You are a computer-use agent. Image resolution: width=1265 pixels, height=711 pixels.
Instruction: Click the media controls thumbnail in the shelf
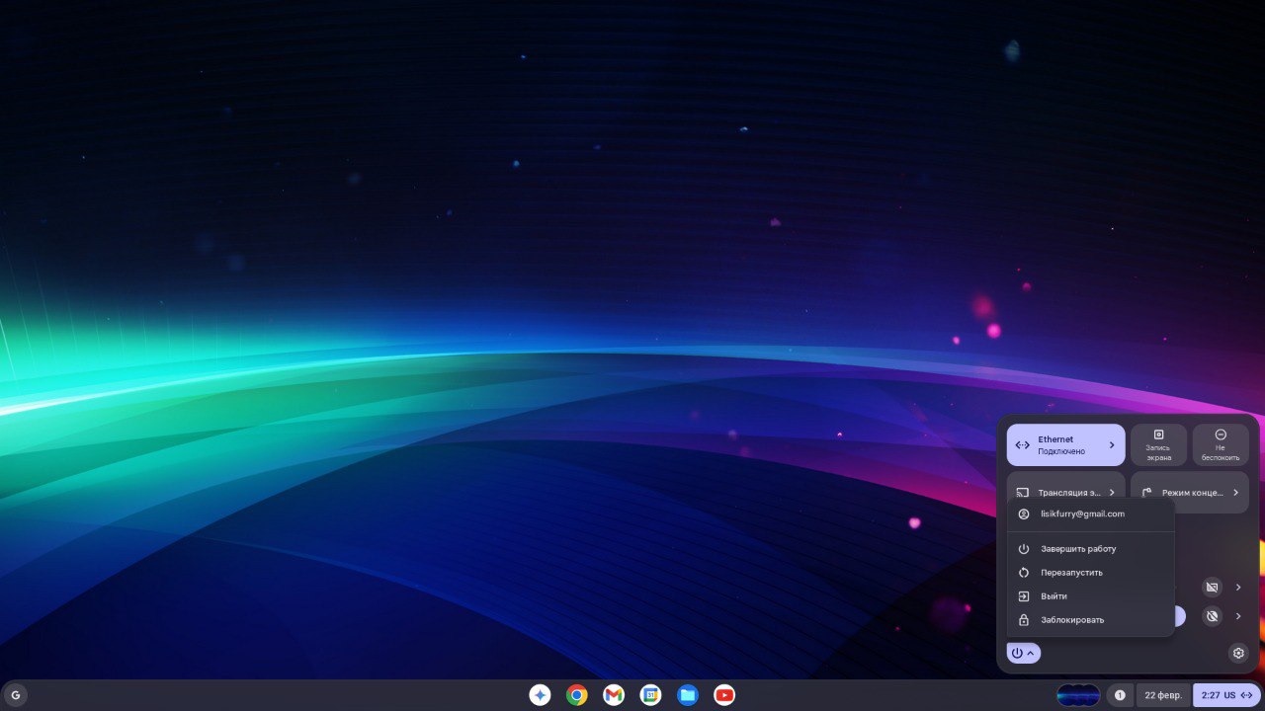(x=1078, y=695)
